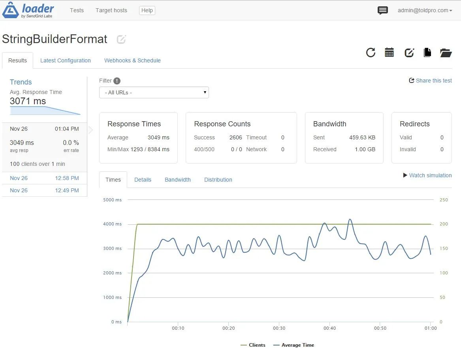Click the Share this test link
The image size is (461, 353).
[x=430, y=81]
